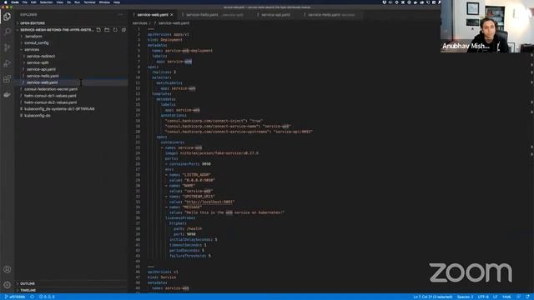Screen dimensions: 534x300
Task: Select service-web.yaml in the file tree
Action: point(42,82)
